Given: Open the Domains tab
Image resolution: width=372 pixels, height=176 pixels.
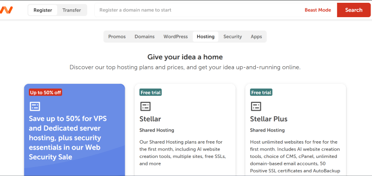Looking at the screenshot, I should point(145,37).
